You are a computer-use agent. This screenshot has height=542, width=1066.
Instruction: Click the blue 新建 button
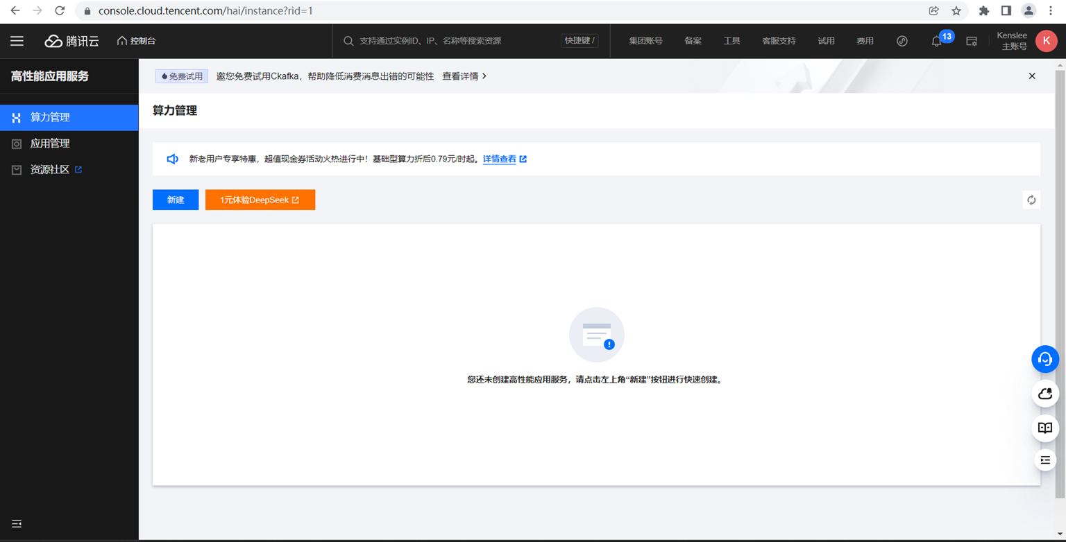tap(176, 200)
